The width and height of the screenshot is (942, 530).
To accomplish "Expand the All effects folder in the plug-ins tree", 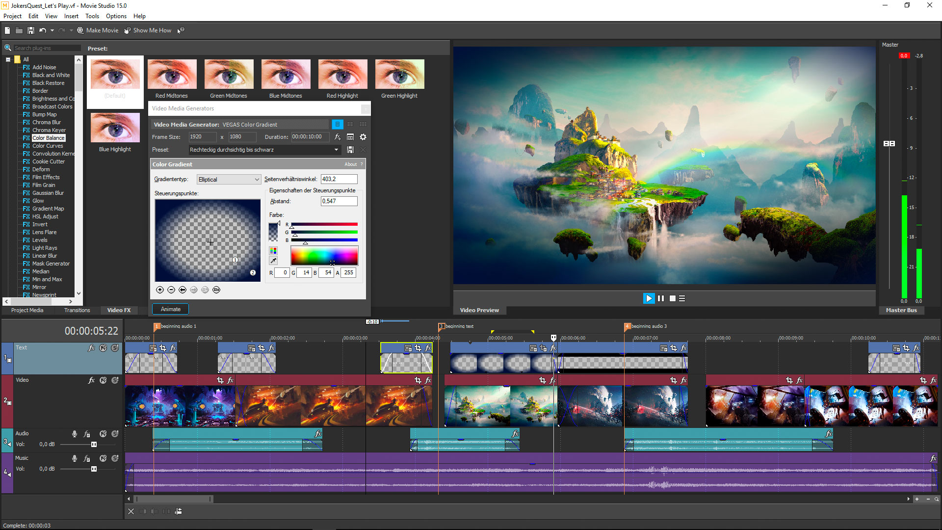I will 8,59.
